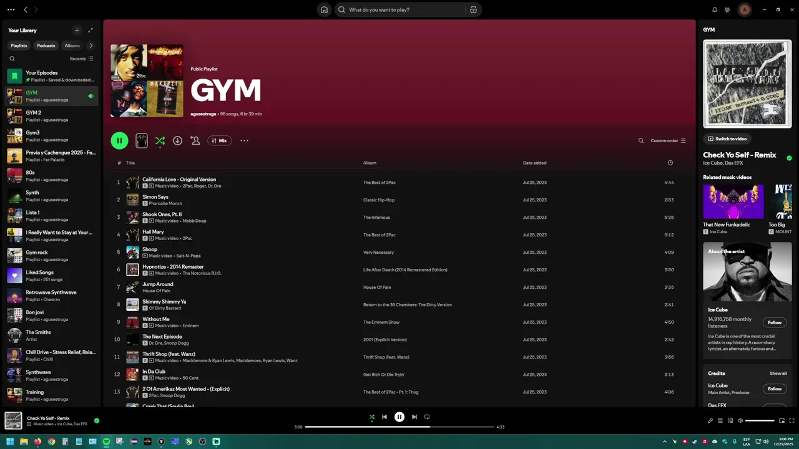Pause playback in the bottom player
The image size is (799, 449).
pyautogui.click(x=399, y=417)
